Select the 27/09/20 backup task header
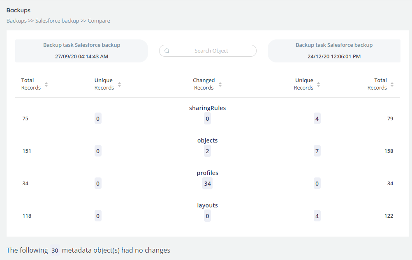Viewport: 412px width, 260px height. 81,51
